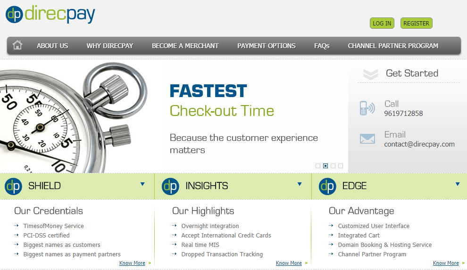467x270 pixels.
Task: Open Know More under Our Advantage
Action: (x=446, y=263)
